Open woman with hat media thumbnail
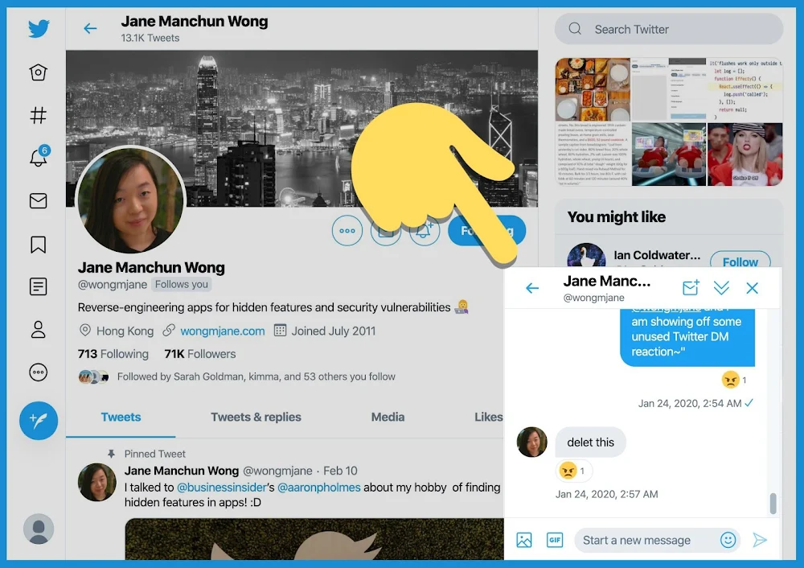 pos(745,154)
